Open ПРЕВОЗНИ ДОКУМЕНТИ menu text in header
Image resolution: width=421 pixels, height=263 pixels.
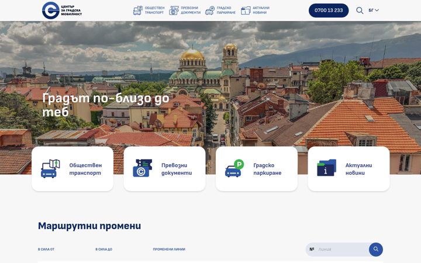(191, 10)
